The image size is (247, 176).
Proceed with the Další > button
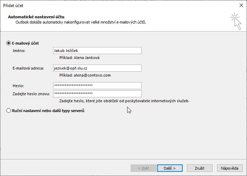coord(170,168)
